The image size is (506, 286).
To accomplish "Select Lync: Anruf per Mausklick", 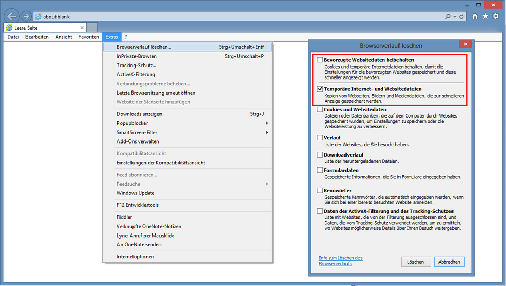I will pyautogui.click(x=188, y=236).
